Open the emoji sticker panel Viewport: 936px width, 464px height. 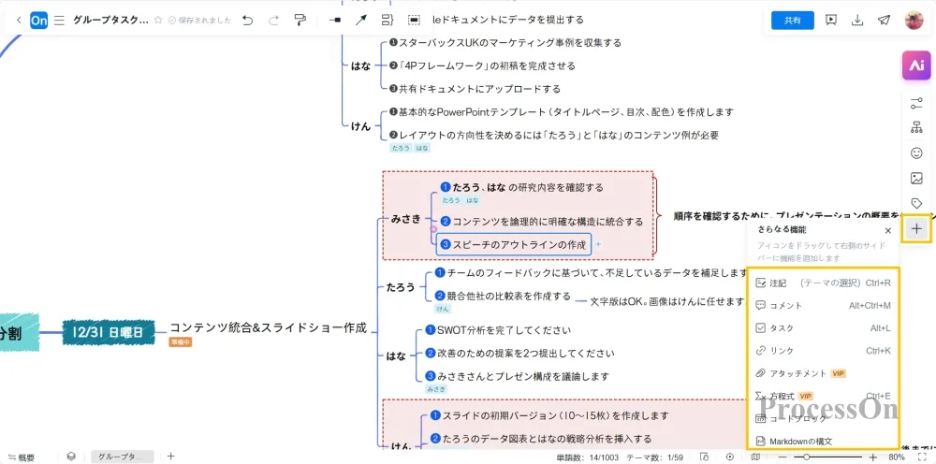[916, 153]
